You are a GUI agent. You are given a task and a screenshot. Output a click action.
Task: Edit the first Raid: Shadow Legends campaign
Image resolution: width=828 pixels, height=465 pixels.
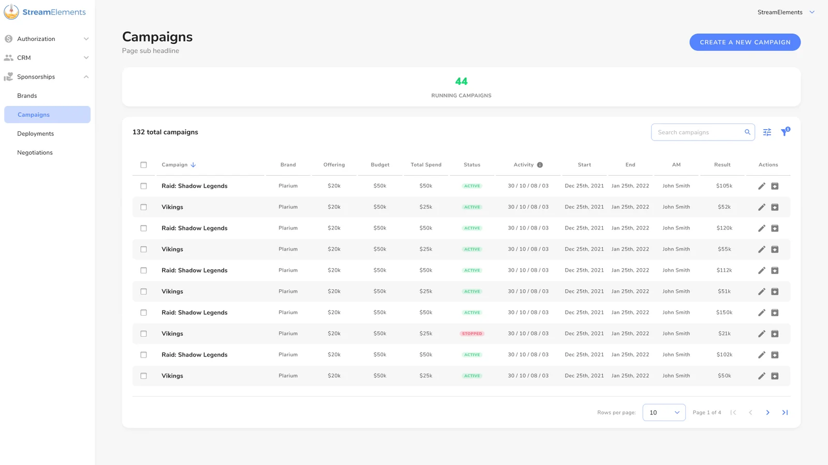[761, 186]
